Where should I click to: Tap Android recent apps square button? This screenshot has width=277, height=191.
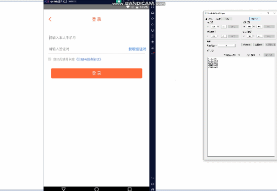click(130, 189)
